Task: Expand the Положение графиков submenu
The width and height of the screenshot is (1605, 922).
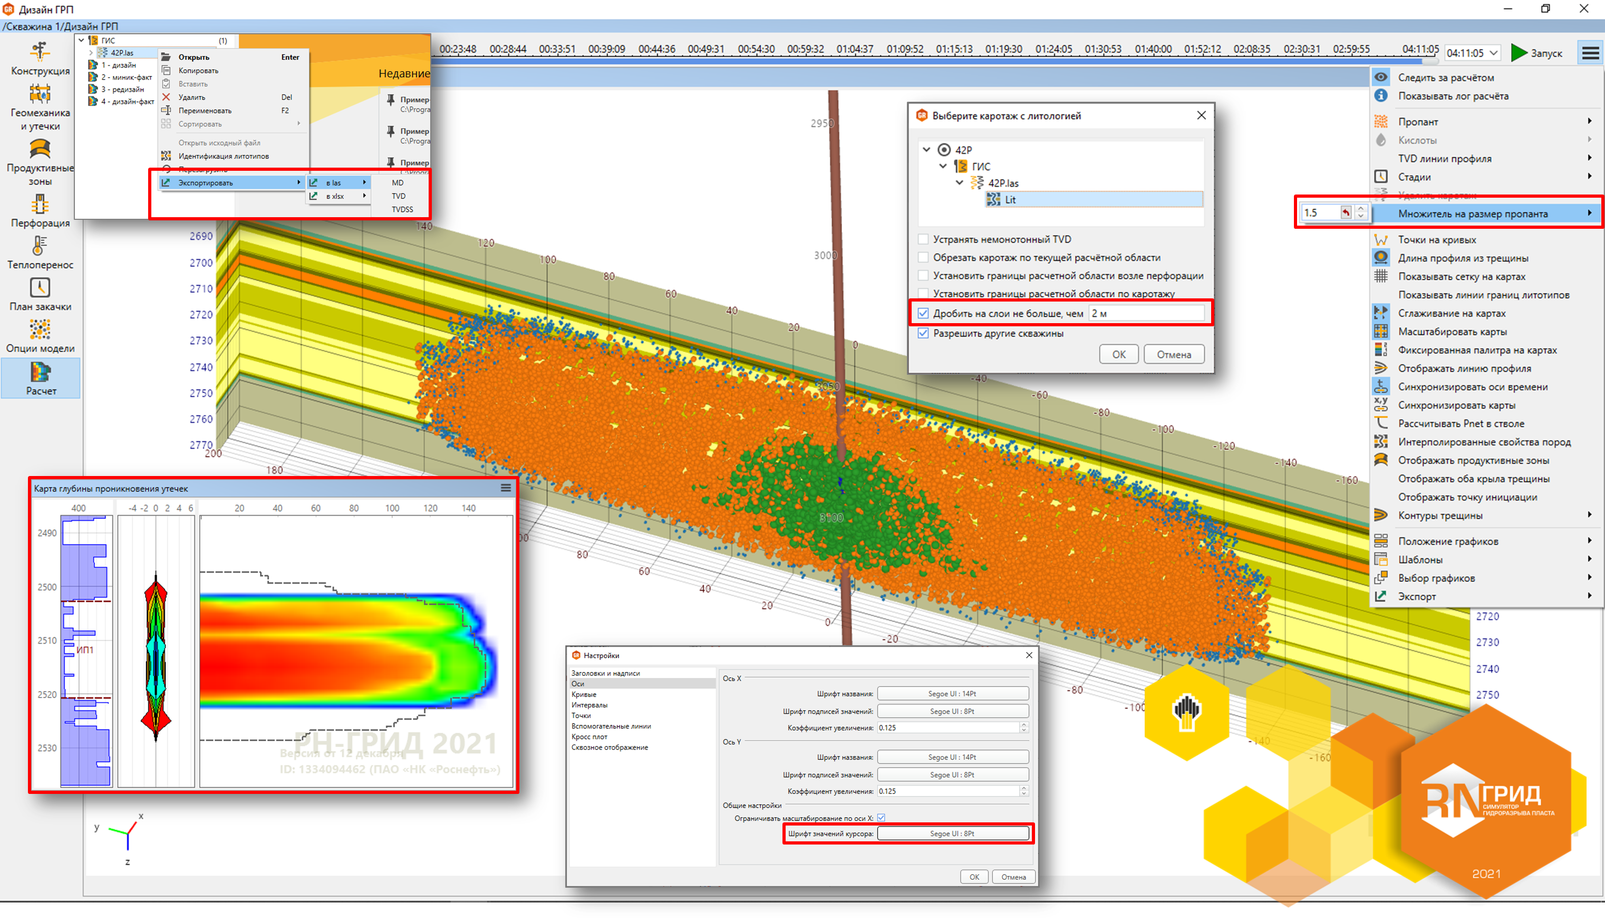Action: click(x=1590, y=541)
